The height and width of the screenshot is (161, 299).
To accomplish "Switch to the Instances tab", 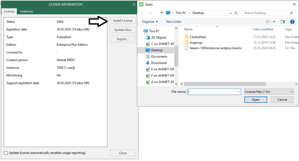I will pos(27,11).
